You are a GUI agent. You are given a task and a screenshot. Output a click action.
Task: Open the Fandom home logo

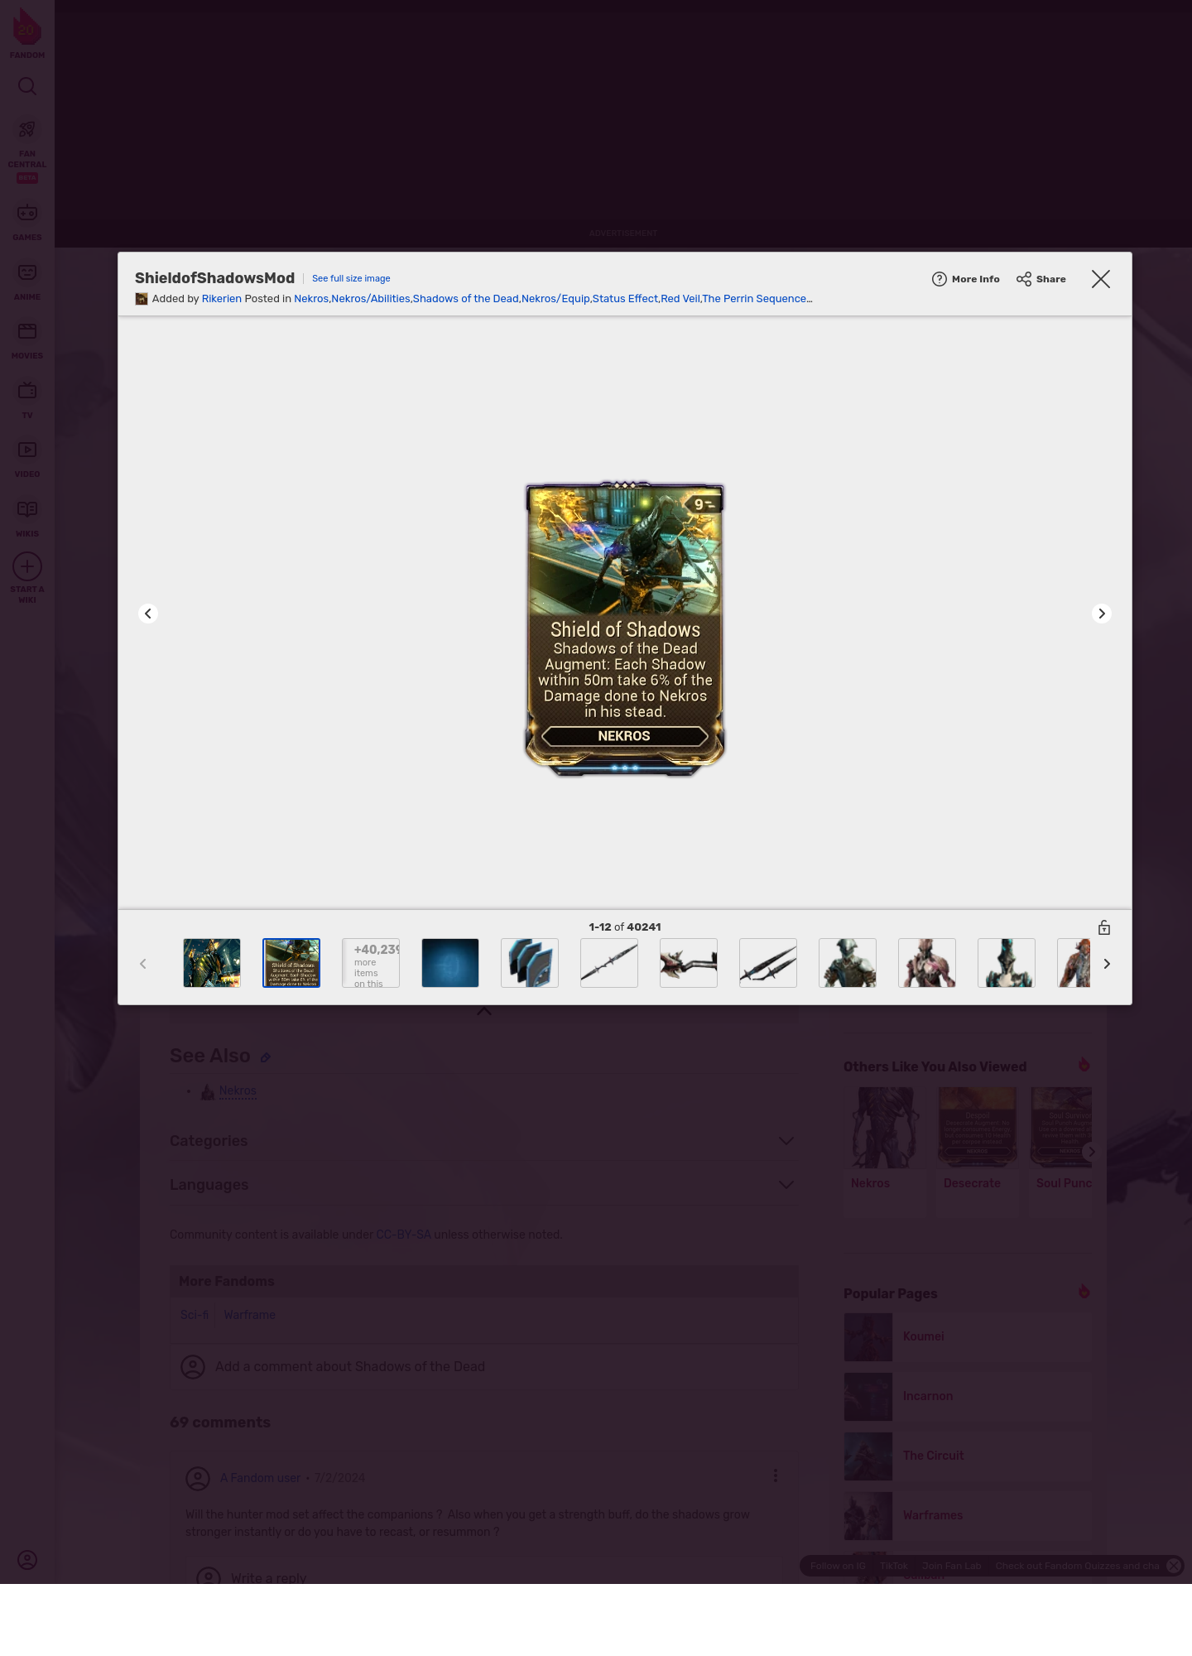(x=26, y=33)
